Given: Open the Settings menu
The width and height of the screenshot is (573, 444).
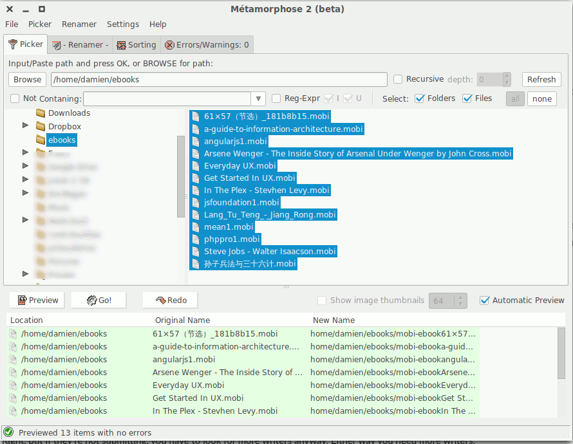Looking at the screenshot, I should [122, 24].
